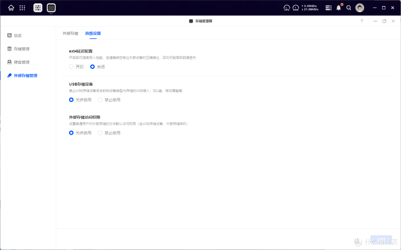Switch to the 高级设置 tab
401x250 pixels.
pos(93,33)
